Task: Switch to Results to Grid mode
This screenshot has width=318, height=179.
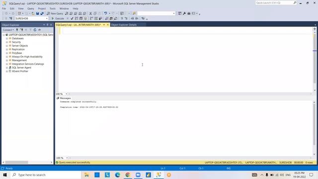Action: pyautogui.click(x=111, y=18)
